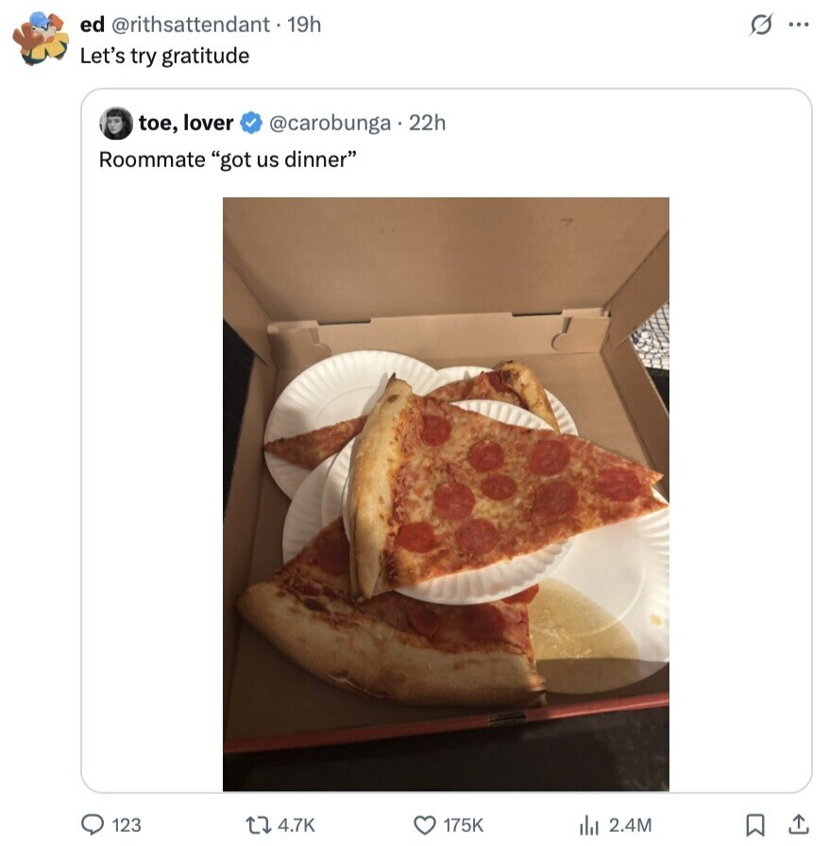Click the text "Roommate “got us dinner”"
Screen dimensions: 829x846
(x=228, y=159)
